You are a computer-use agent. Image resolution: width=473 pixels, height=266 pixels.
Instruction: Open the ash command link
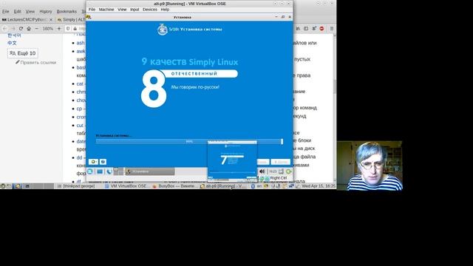point(81,43)
